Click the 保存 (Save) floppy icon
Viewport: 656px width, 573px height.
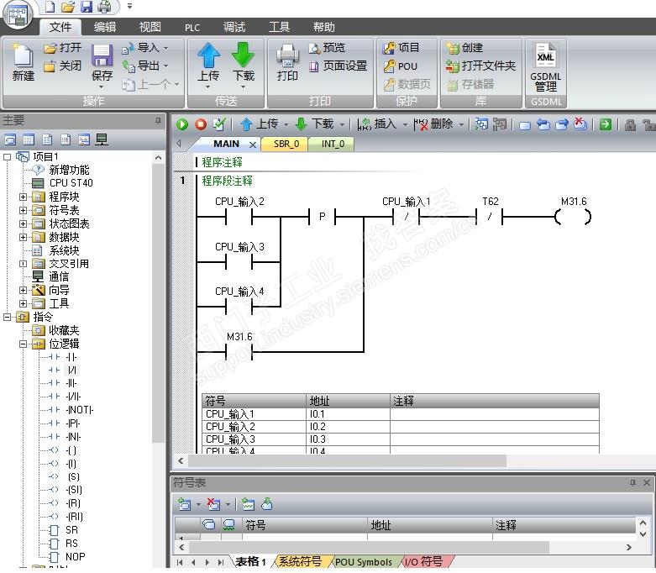coord(102,55)
